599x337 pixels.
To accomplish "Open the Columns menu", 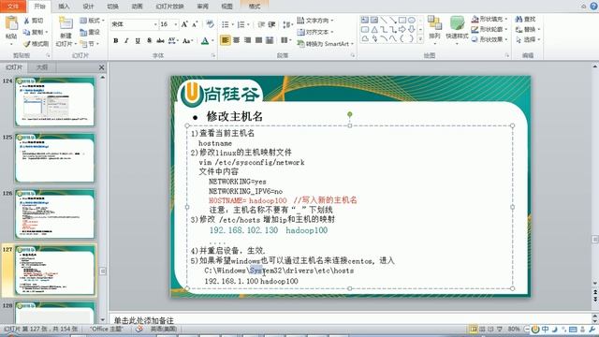I will pos(285,40).
